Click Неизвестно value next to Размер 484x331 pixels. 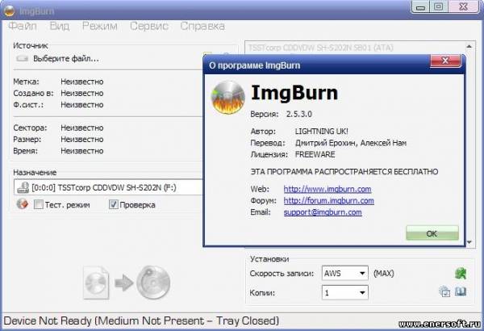click(82, 140)
